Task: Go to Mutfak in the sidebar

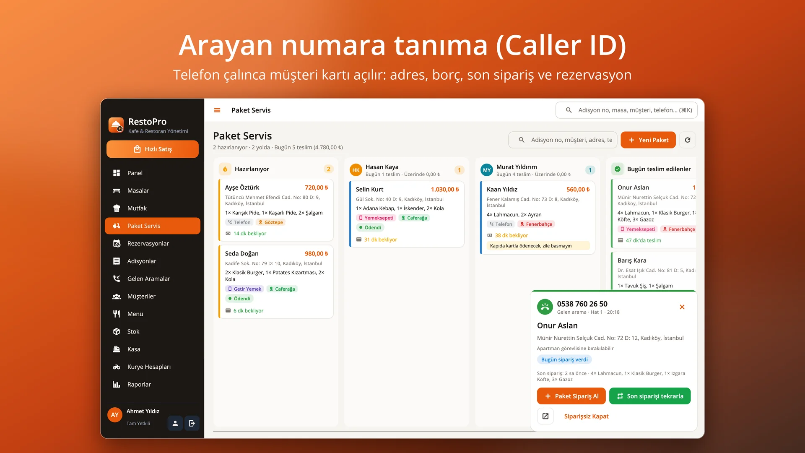Action: (x=153, y=208)
